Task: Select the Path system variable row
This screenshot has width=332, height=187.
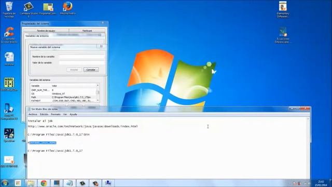Action: pos(63,97)
